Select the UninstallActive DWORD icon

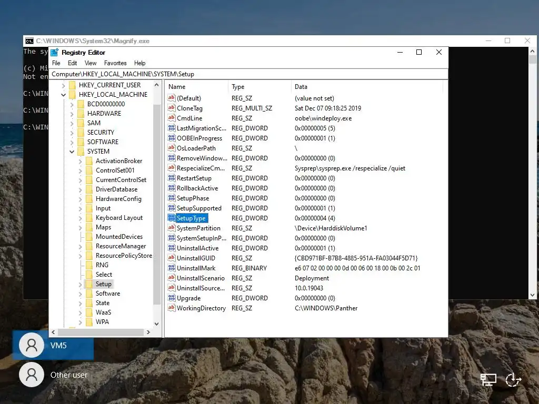(171, 248)
